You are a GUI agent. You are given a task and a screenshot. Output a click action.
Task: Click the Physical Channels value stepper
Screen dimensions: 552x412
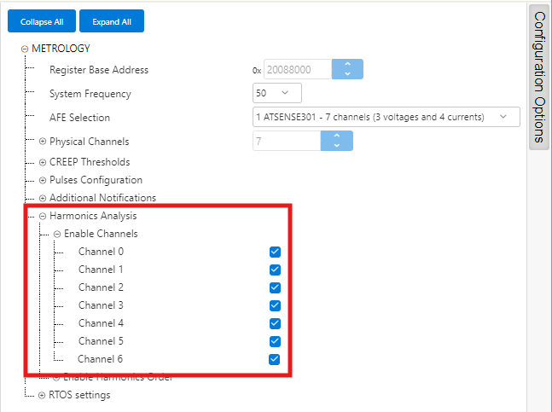click(336, 141)
